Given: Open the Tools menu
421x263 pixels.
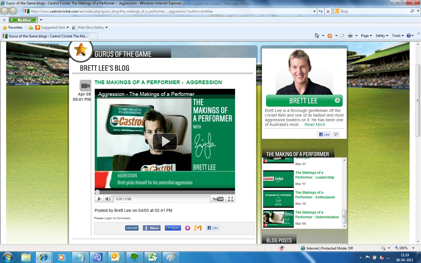Looking at the screenshot, I should [x=398, y=36].
